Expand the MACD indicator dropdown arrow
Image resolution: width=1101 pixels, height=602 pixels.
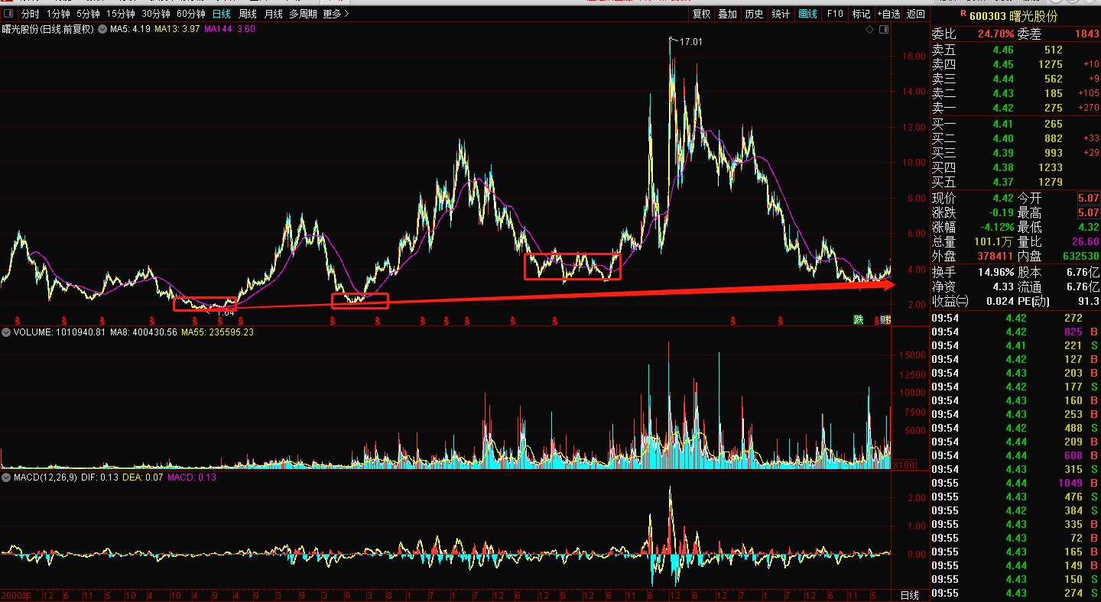[x=6, y=477]
